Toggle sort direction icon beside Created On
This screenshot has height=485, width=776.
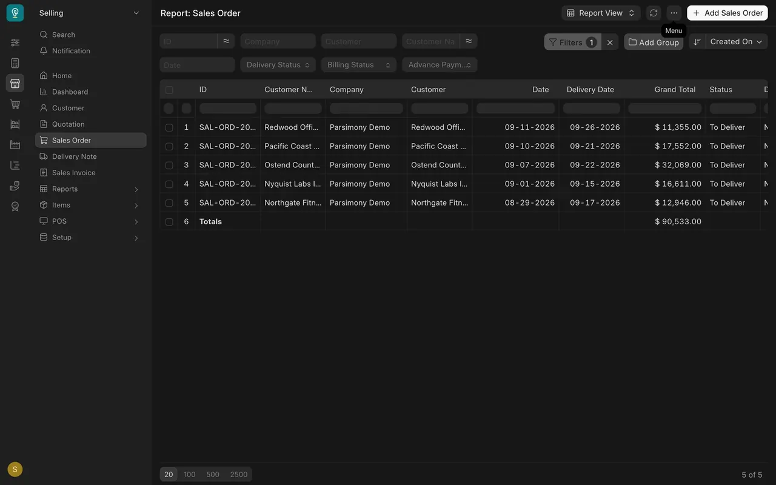[x=697, y=42]
